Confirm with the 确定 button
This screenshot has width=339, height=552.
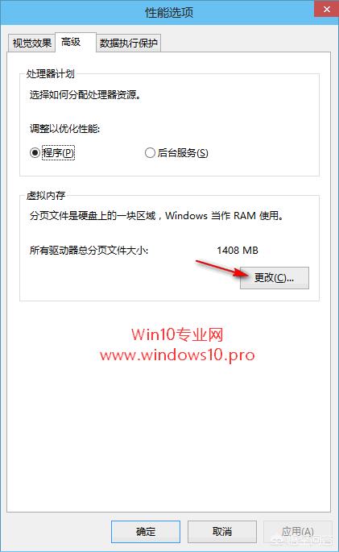tap(146, 532)
